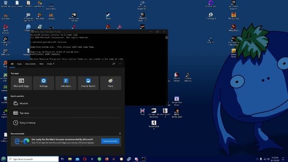Image resolution: width=288 pixels, height=162 pixels.
Task: Open the volume control in tray
Action: click(x=268, y=159)
